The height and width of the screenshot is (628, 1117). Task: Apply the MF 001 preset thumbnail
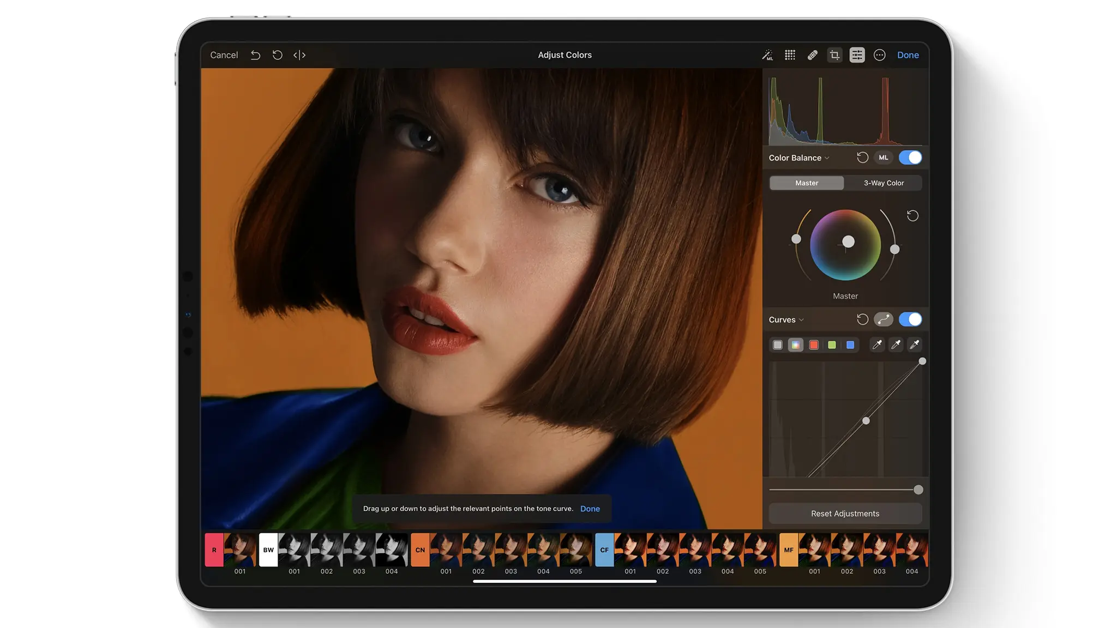(x=815, y=550)
